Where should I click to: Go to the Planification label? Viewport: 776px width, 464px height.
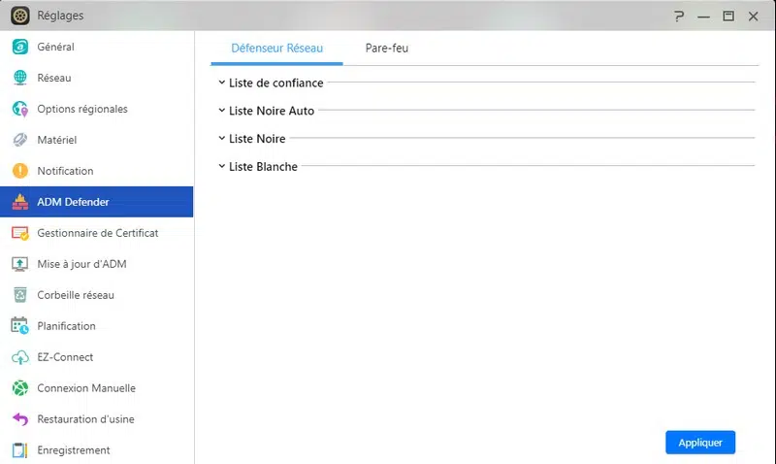(x=66, y=326)
